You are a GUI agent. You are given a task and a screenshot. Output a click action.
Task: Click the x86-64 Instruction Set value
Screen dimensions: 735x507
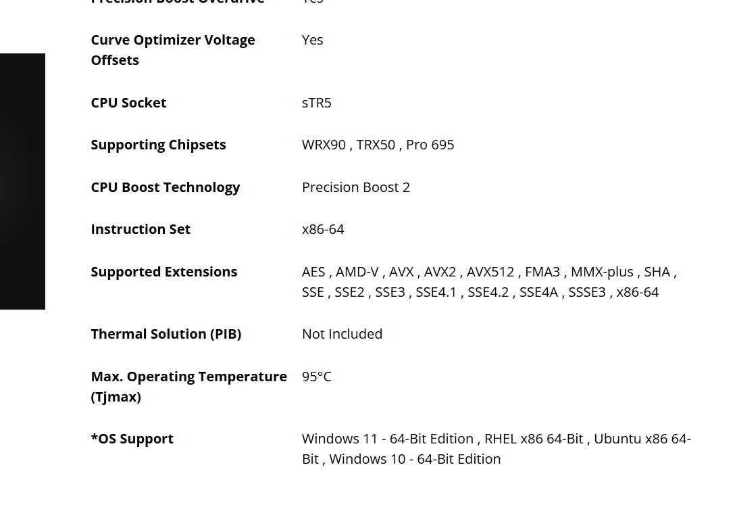323,229
